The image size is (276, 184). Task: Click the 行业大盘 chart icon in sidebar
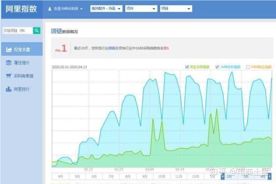click(x=9, y=49)
